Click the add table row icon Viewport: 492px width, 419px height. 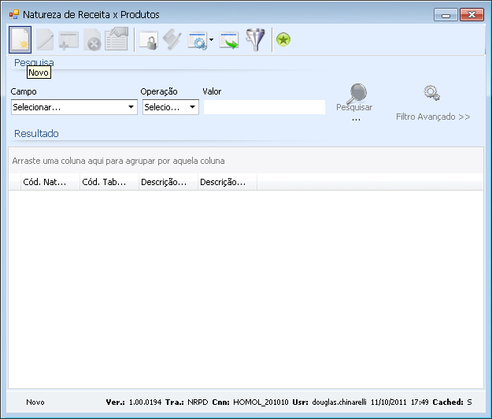click(x=68, y=40)
